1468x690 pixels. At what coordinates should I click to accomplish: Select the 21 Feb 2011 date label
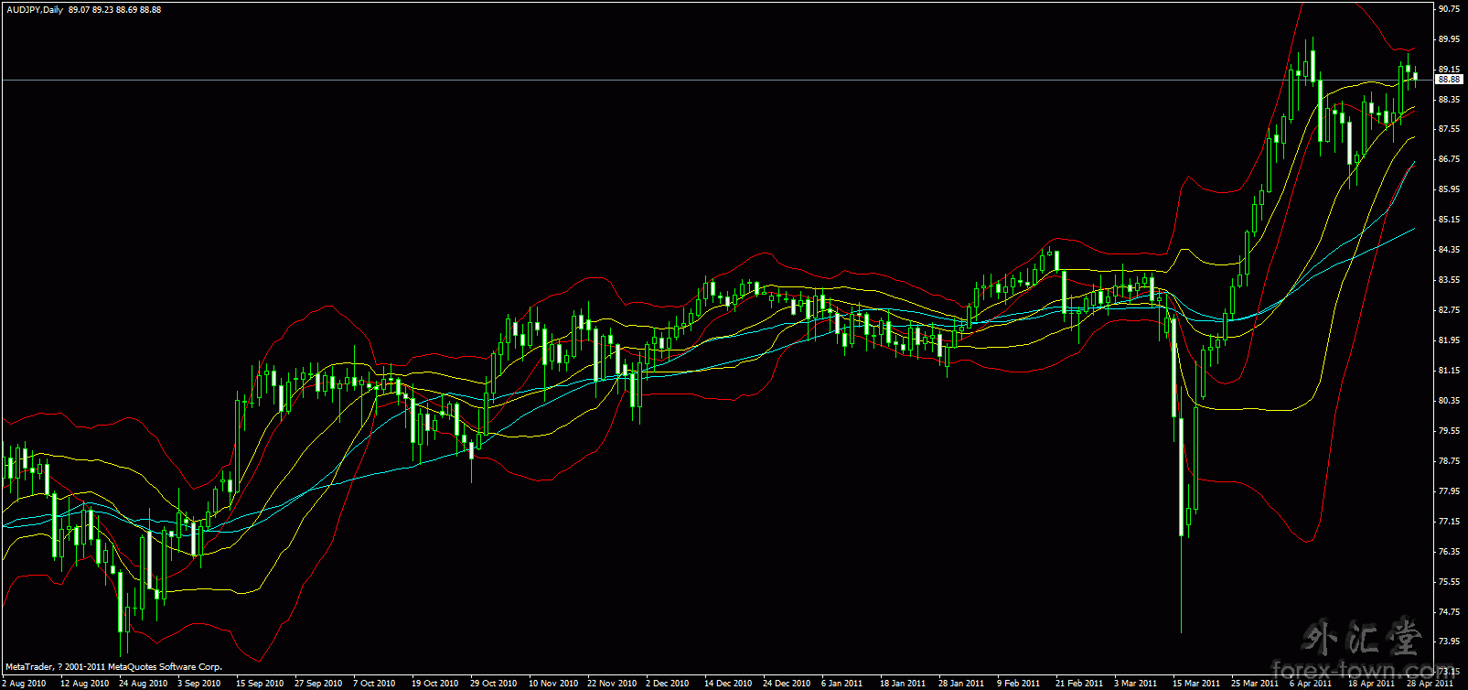pos(1079,683)
